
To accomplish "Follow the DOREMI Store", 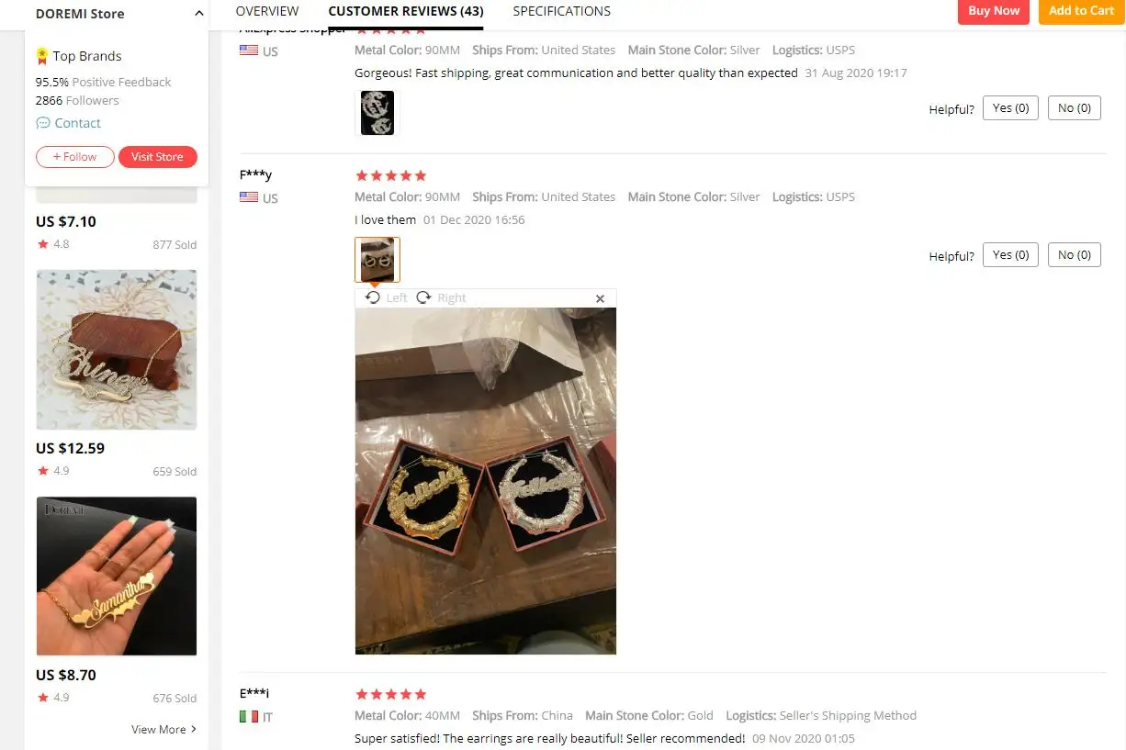I will pos(75,157).
